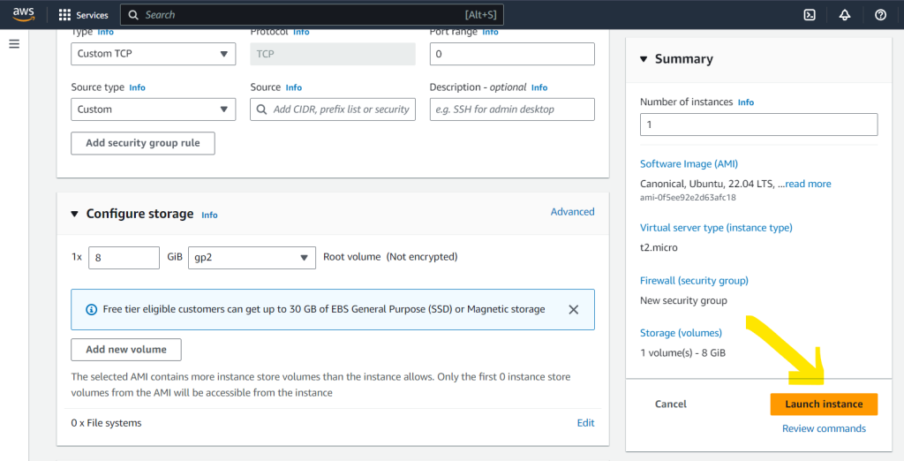Dismiss the free tier info banner
The height and width of the screenshot is (461, 904).
[x=573, y=310]
